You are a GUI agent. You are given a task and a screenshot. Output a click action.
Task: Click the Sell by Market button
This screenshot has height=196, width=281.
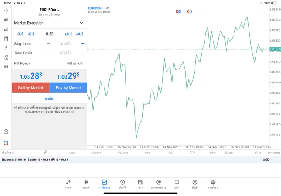(x=30, y=88)
